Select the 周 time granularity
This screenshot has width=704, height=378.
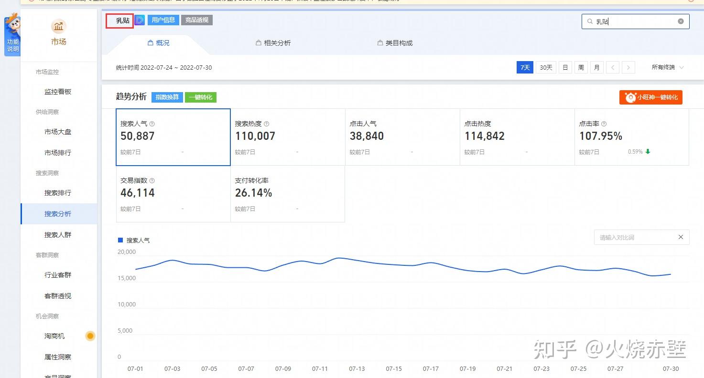[581, 67]
